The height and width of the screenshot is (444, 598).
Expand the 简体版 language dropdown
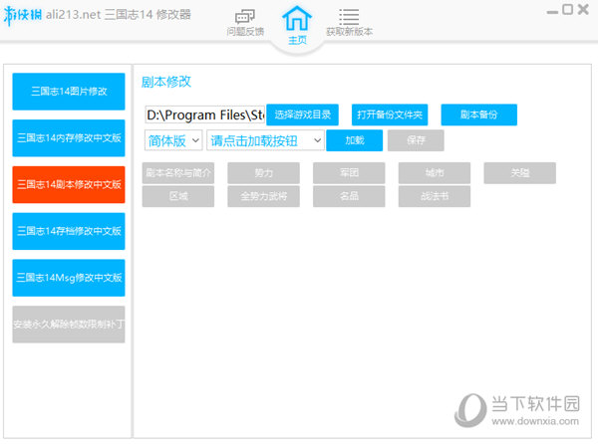173,140
